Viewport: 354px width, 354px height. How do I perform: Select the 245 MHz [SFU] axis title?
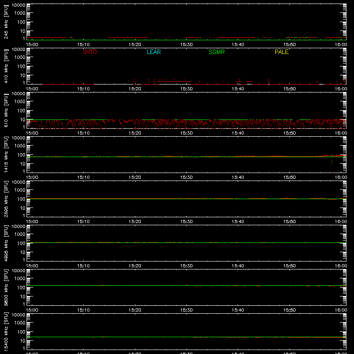coord(6,22)
